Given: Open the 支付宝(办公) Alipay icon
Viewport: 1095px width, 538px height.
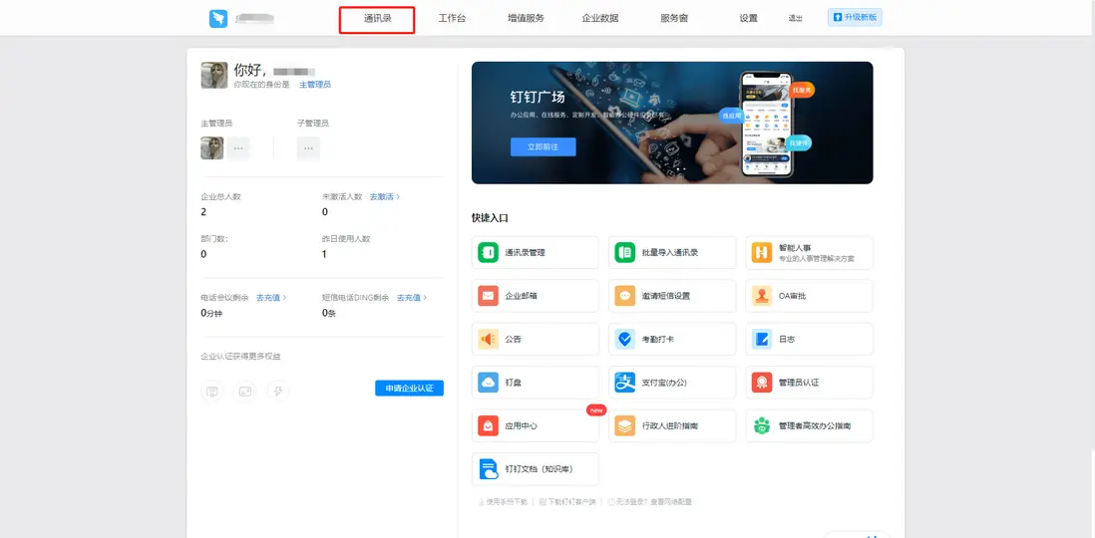Looking at the screenshot, I should (625, 383).
